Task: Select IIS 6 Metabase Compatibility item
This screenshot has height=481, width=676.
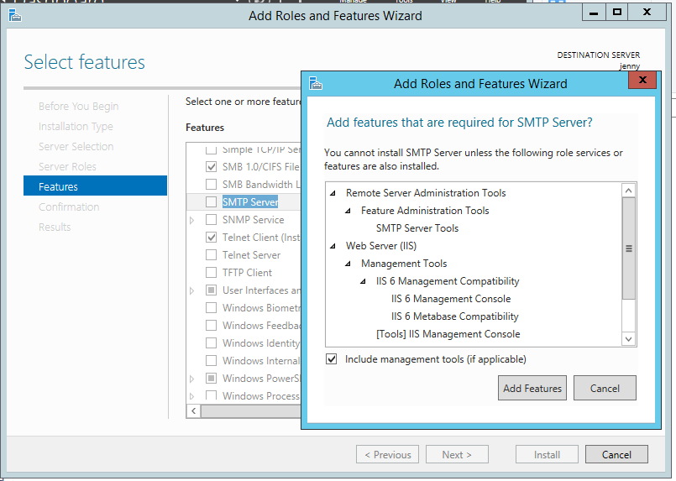Action: tap(454, 316)
